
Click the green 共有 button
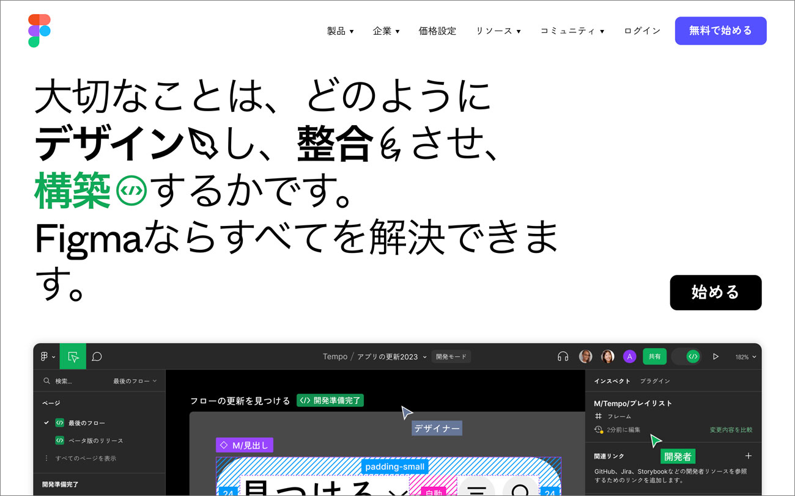[655, 357]
